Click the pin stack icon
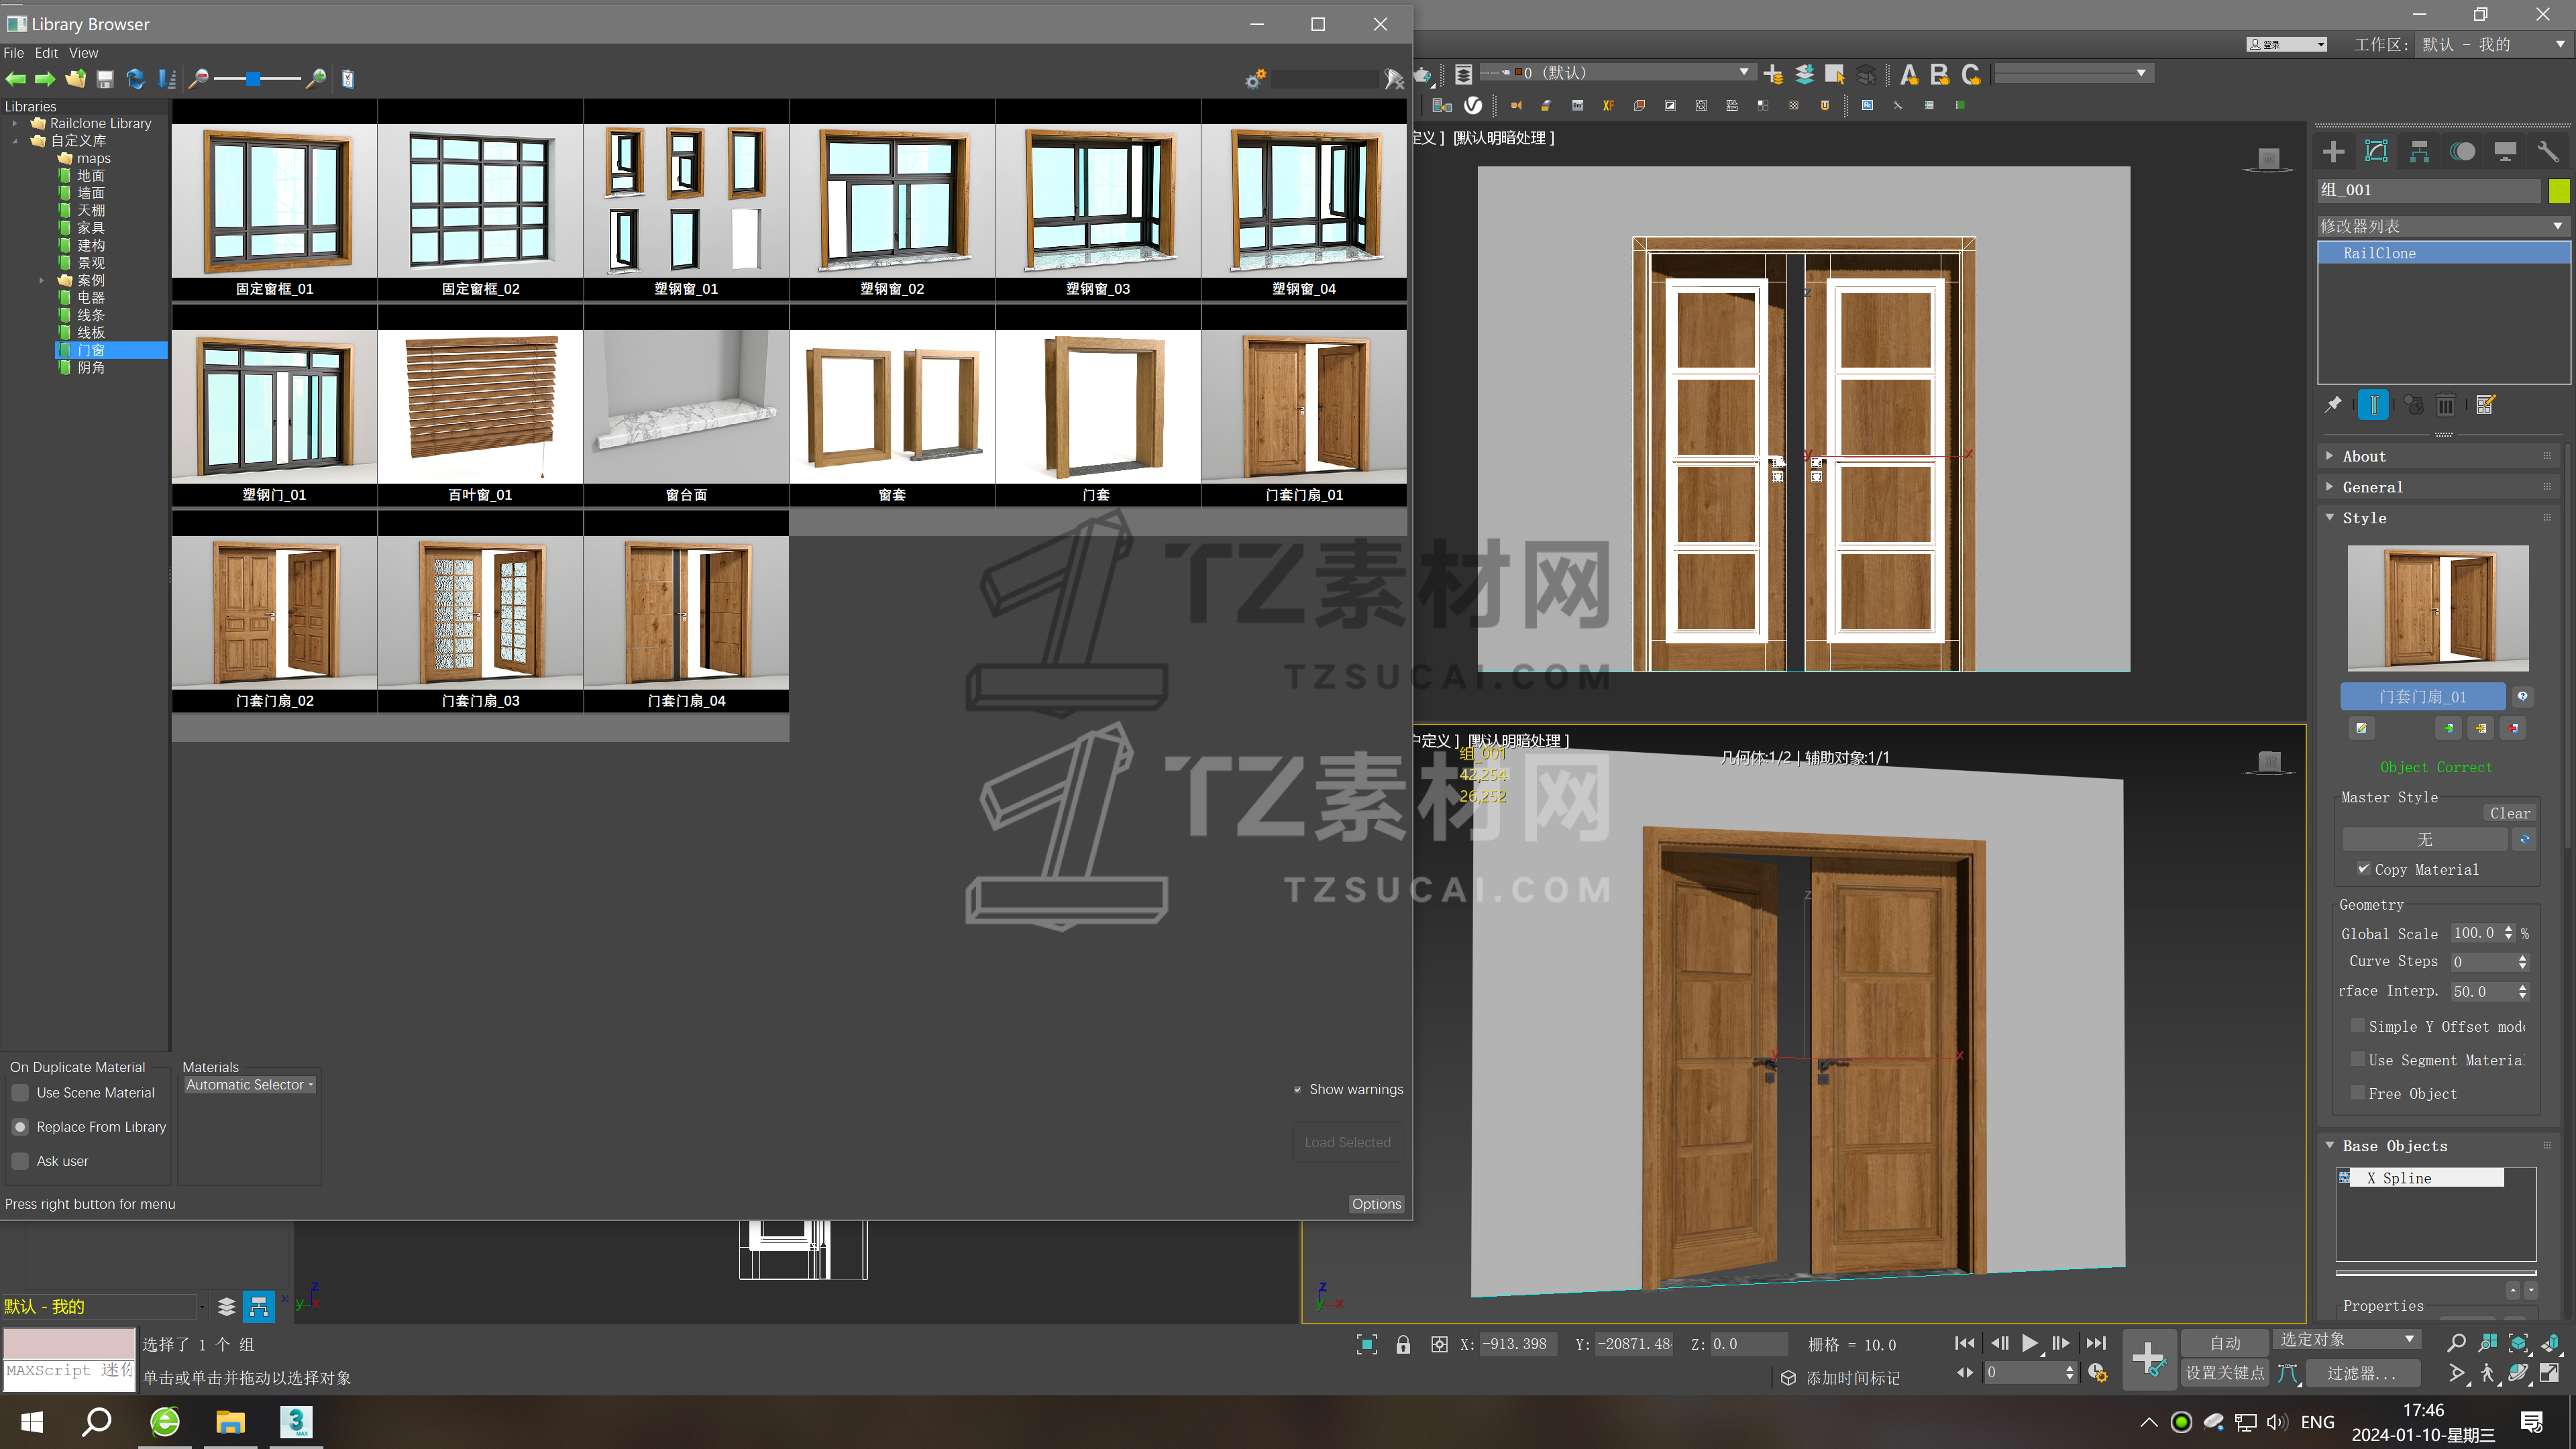Screen dimensions: 2576x1449 (2333, 405)
